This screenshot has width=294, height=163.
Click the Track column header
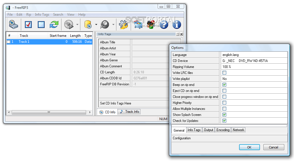pos(33,36)
